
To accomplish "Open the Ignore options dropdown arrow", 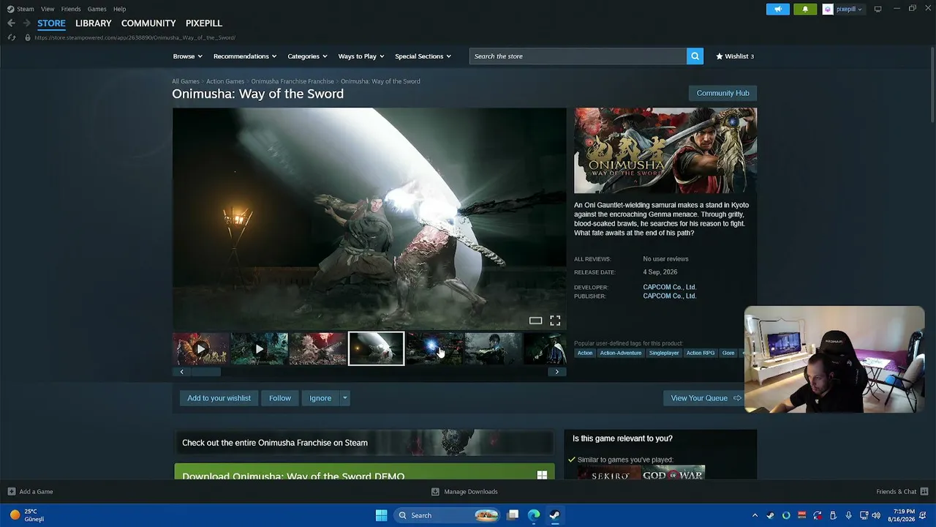I will tap(344, 398).
